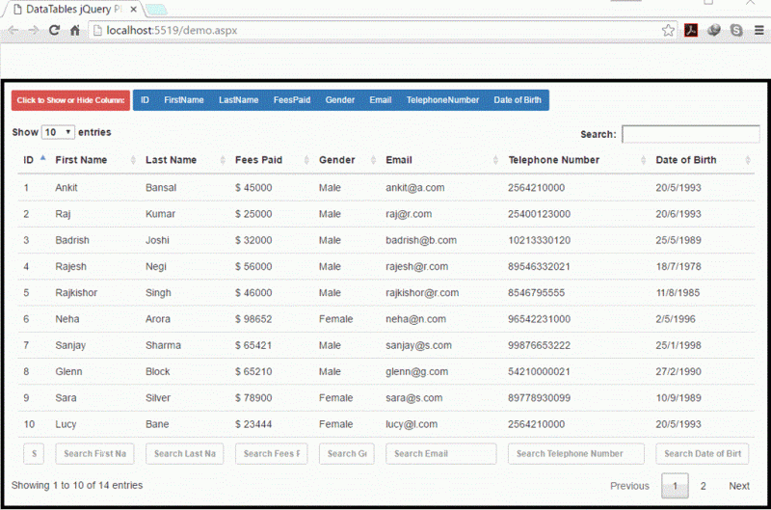Click email lucy@l.com cell
771x510 pixels.
pyautogui.click(x=412, y=424)
